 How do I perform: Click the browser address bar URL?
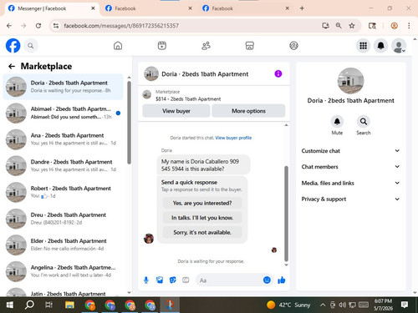pyautogui.click(x=121, y=26)
